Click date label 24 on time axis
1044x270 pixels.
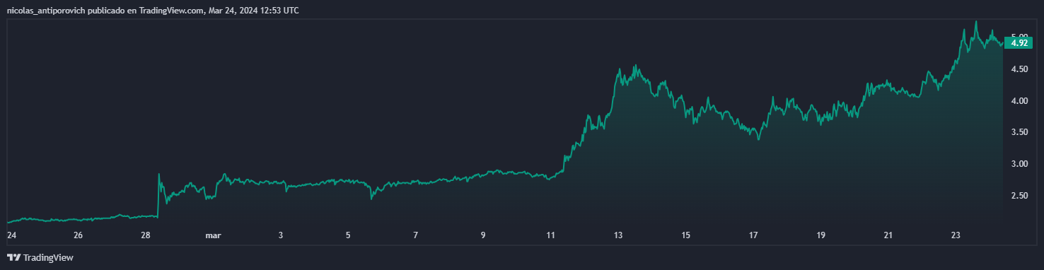tap(11, 235)
